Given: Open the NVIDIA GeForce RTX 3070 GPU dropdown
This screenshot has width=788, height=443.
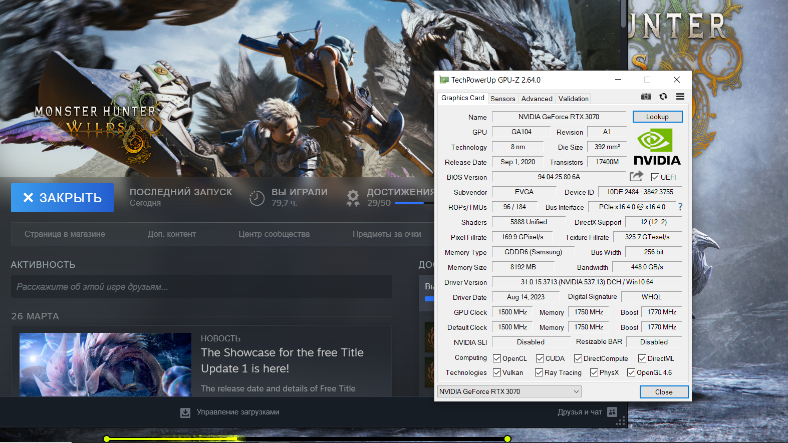Looking at the screenshot, I should pos(509,391).
